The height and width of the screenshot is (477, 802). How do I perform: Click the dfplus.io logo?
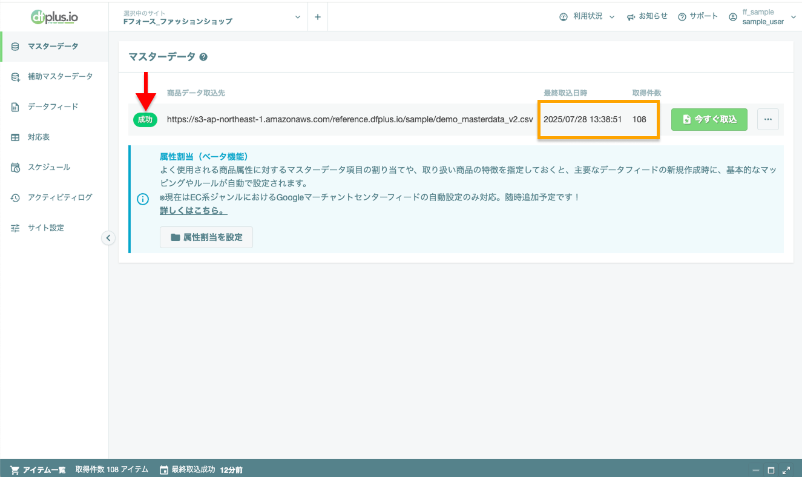[x=54, y=16]
